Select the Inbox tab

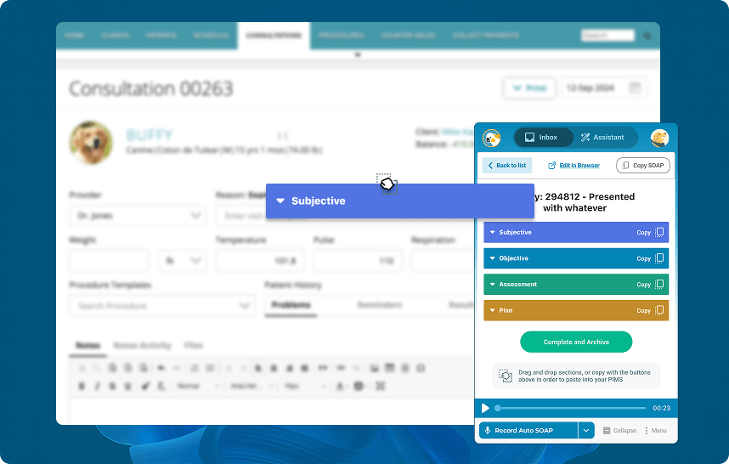point(541,138)
